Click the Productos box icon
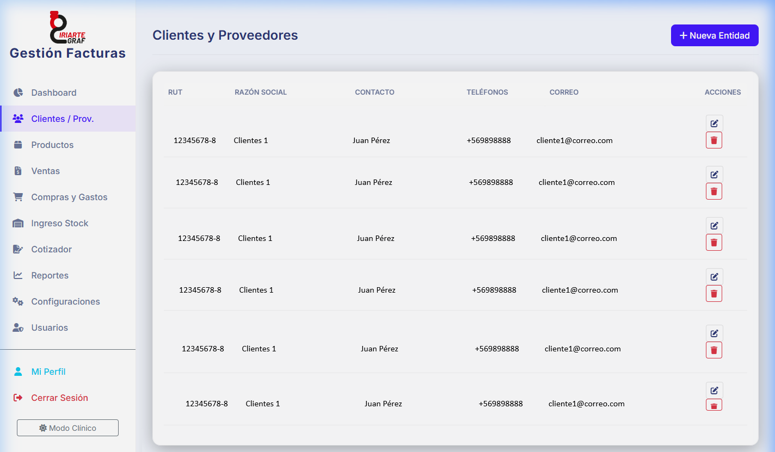 pos(18,145)
